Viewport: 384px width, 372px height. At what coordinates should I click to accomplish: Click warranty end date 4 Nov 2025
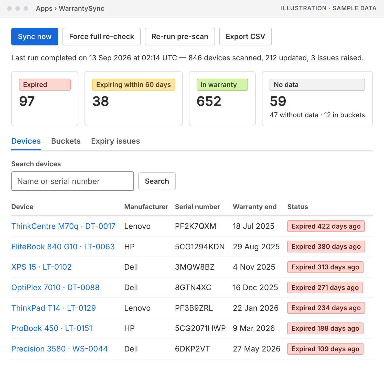click(254, 267)
